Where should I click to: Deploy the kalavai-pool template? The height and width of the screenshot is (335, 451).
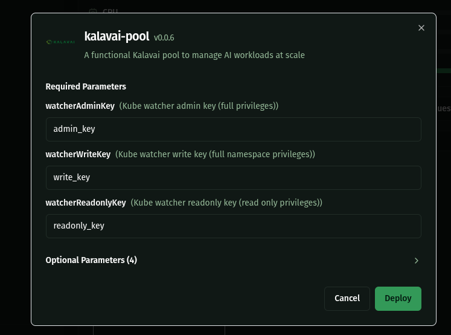point(398,299)
